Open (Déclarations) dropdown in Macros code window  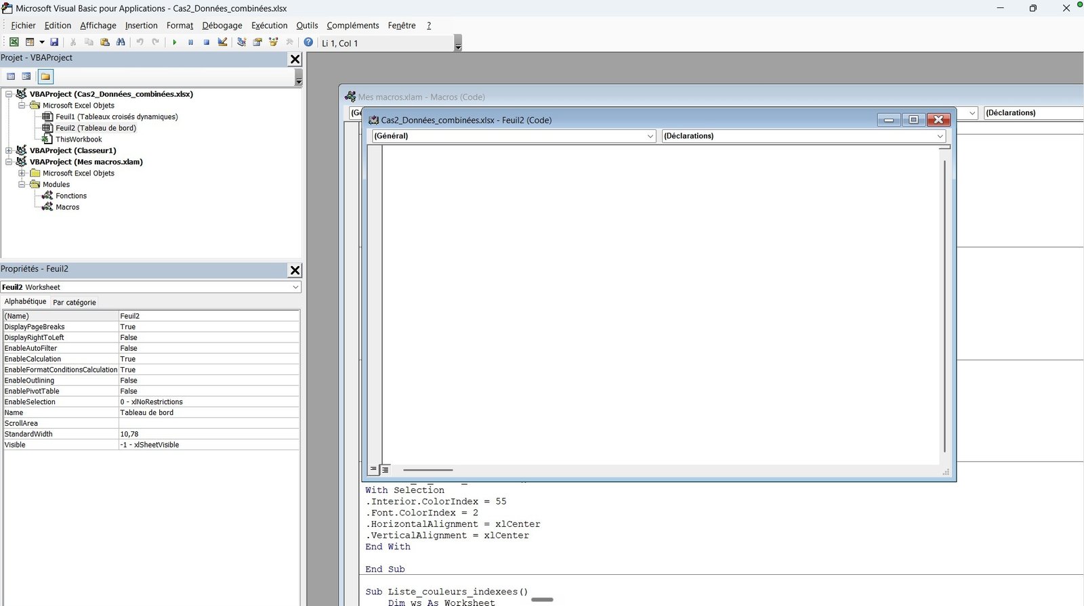(1034, 113)
